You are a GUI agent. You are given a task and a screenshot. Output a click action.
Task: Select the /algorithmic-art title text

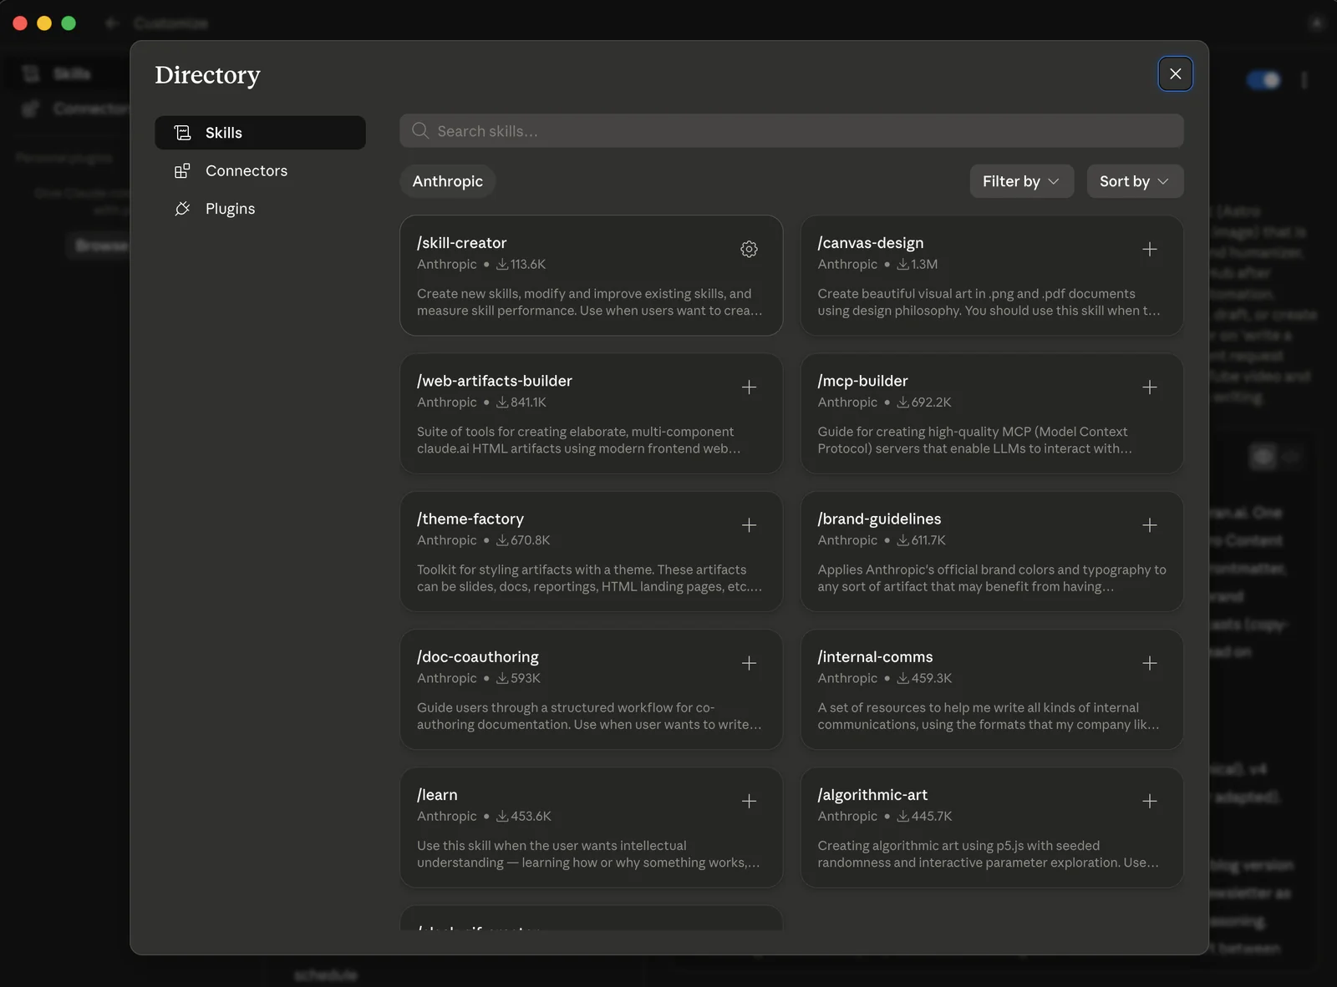(872, 795)
